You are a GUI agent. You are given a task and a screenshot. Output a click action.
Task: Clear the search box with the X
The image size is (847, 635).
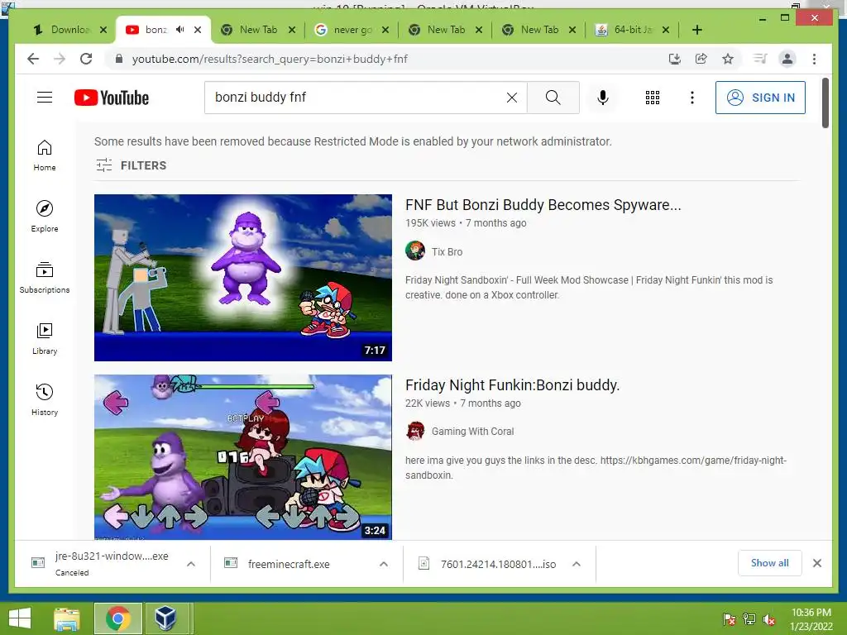point(511,98)
